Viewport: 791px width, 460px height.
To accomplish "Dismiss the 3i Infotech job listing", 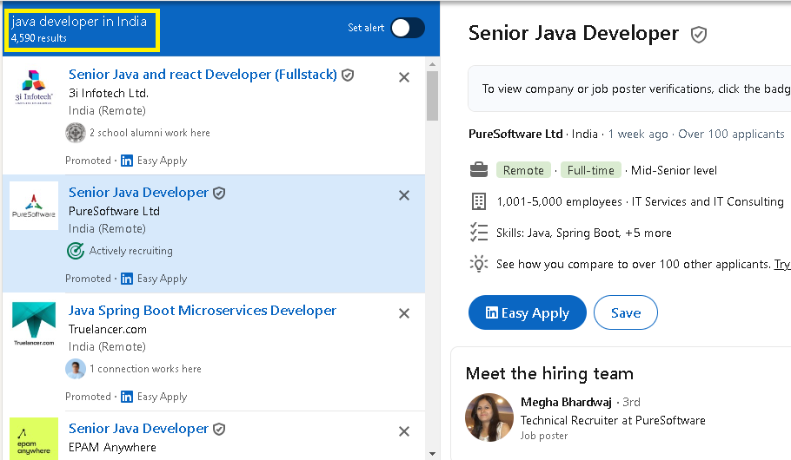I will [404, 77].
